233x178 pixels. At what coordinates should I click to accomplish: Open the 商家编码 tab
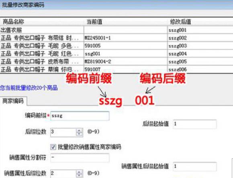[x=13, y=101]
